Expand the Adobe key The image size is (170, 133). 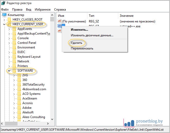click(x=14, y=108)
